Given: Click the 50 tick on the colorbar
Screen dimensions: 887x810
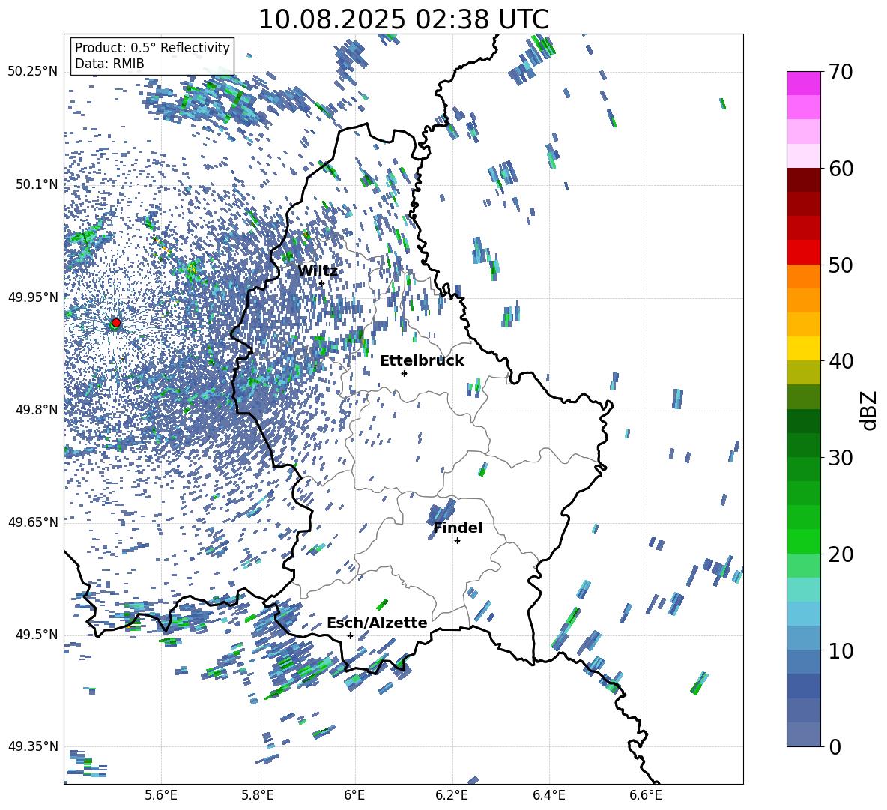Looking at the screenshot, I should (841, 265).
